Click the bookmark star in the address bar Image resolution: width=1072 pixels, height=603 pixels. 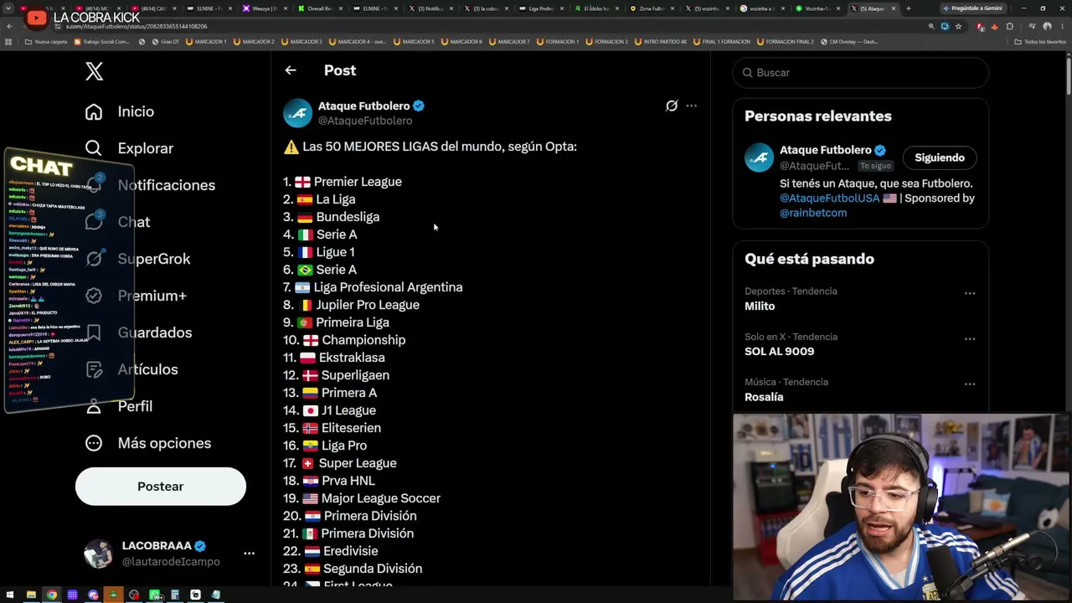(x=958, y=26)
